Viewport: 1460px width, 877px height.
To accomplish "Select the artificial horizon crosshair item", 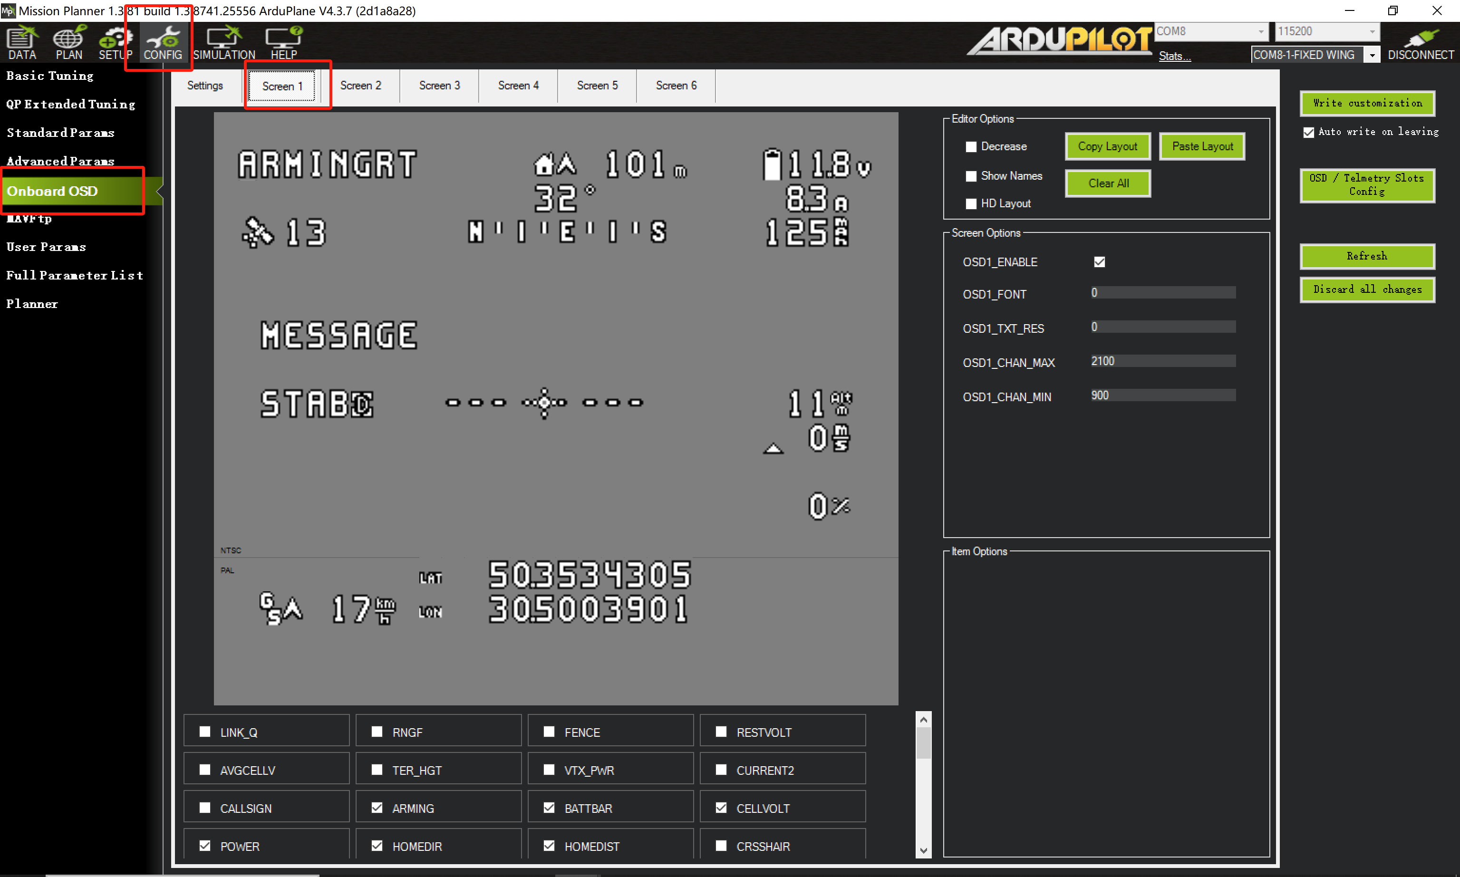I will 544,403.
